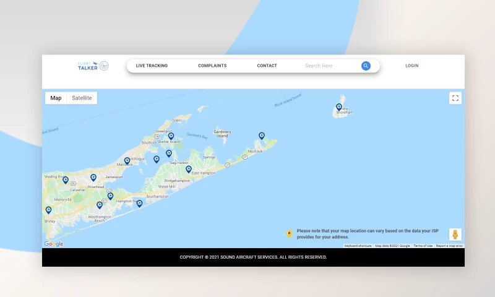Click the airport pin near Wading River
The height and width of the screenshot is (297, 495).
[65, 180]
